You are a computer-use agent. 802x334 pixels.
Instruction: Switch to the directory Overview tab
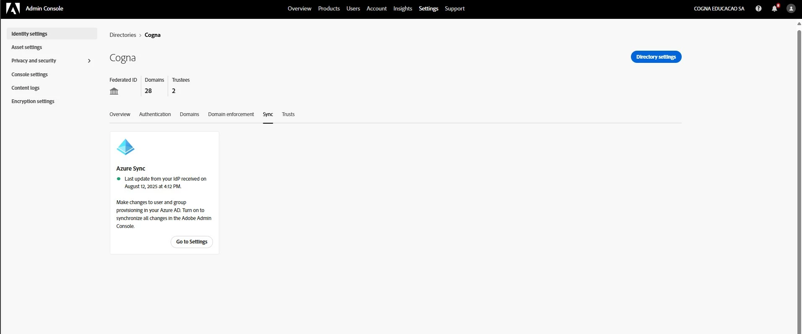120,114
